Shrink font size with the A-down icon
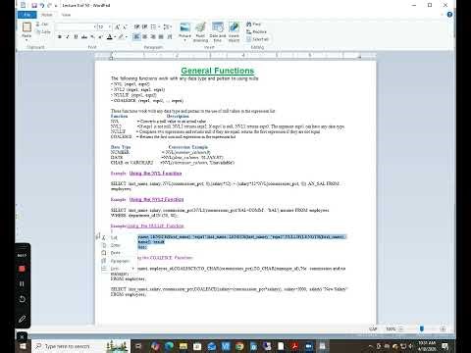471x353 pixels. (125, 26)
